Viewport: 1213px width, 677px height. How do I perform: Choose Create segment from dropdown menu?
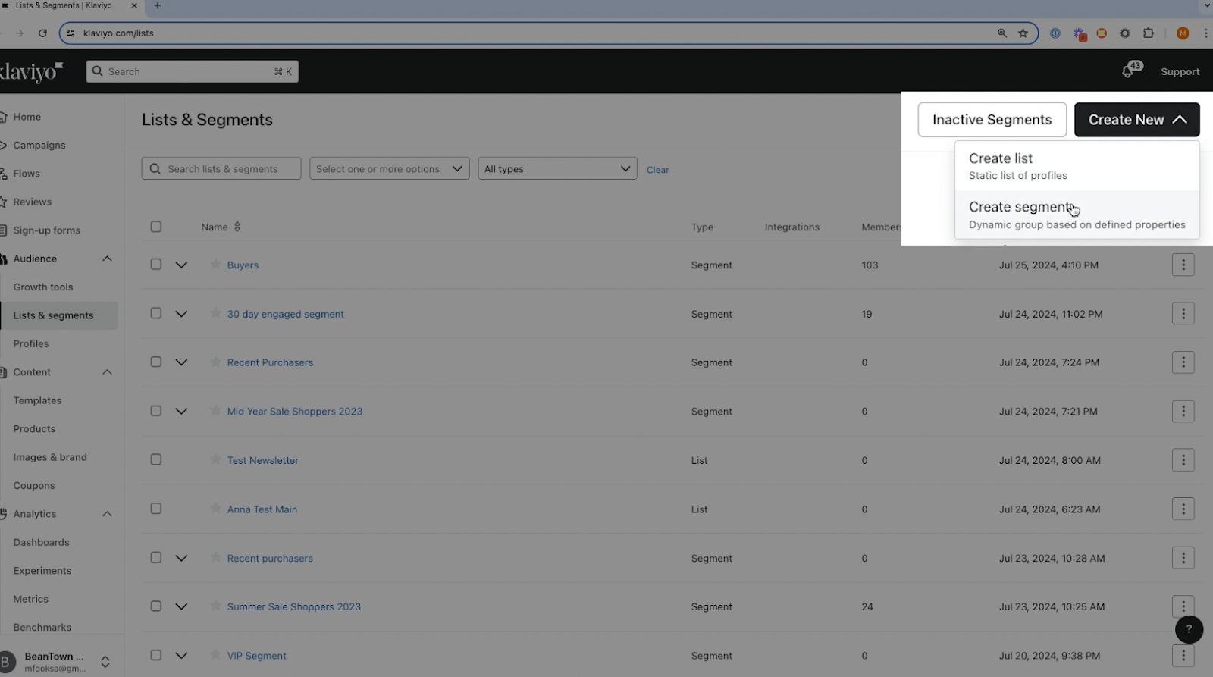coord(1077,215)
